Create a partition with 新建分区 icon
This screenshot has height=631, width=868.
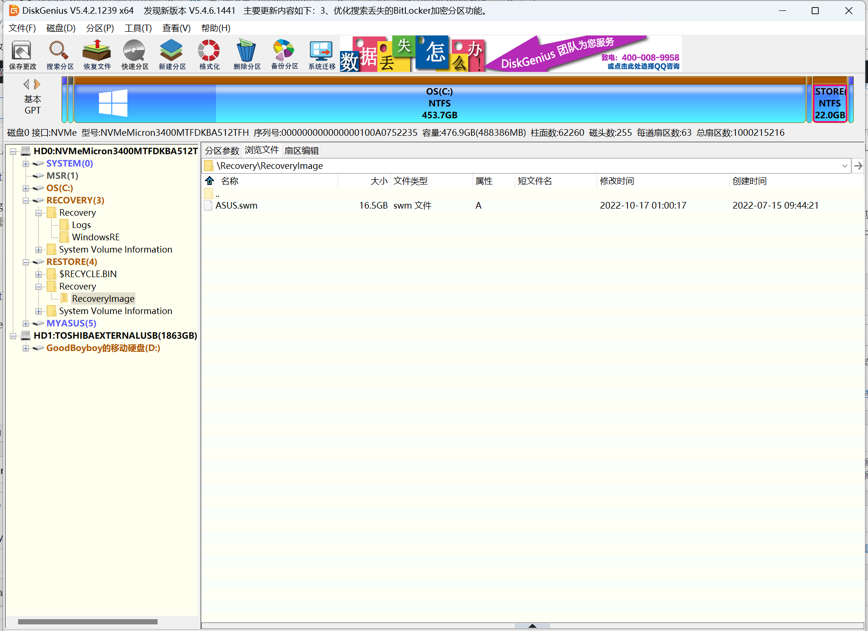coord(171,53)
